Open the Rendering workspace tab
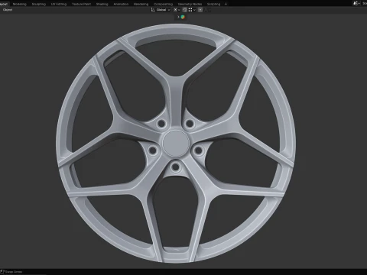Screen dimensions: 367x275 pyautogui.click(x=141, y=4)
